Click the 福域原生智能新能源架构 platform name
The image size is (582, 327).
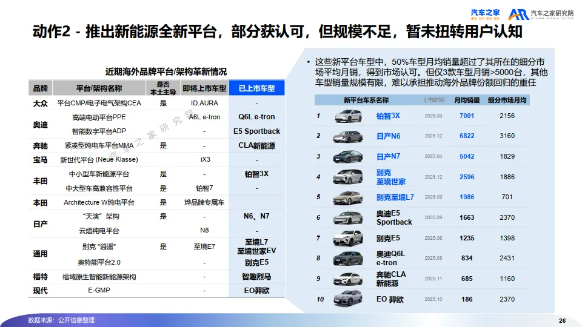[99, 277]
